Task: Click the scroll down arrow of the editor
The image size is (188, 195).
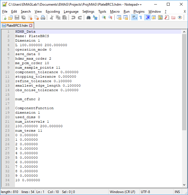Action: [184, 185]
